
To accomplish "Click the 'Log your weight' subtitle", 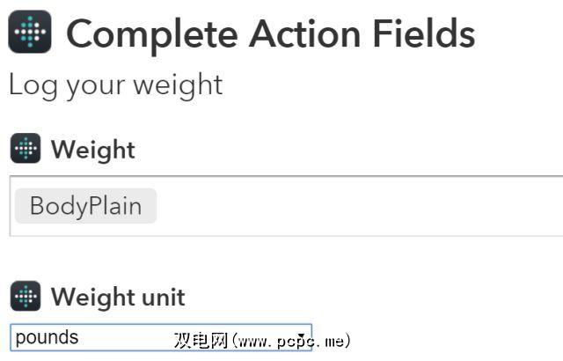I will point(115,85).
